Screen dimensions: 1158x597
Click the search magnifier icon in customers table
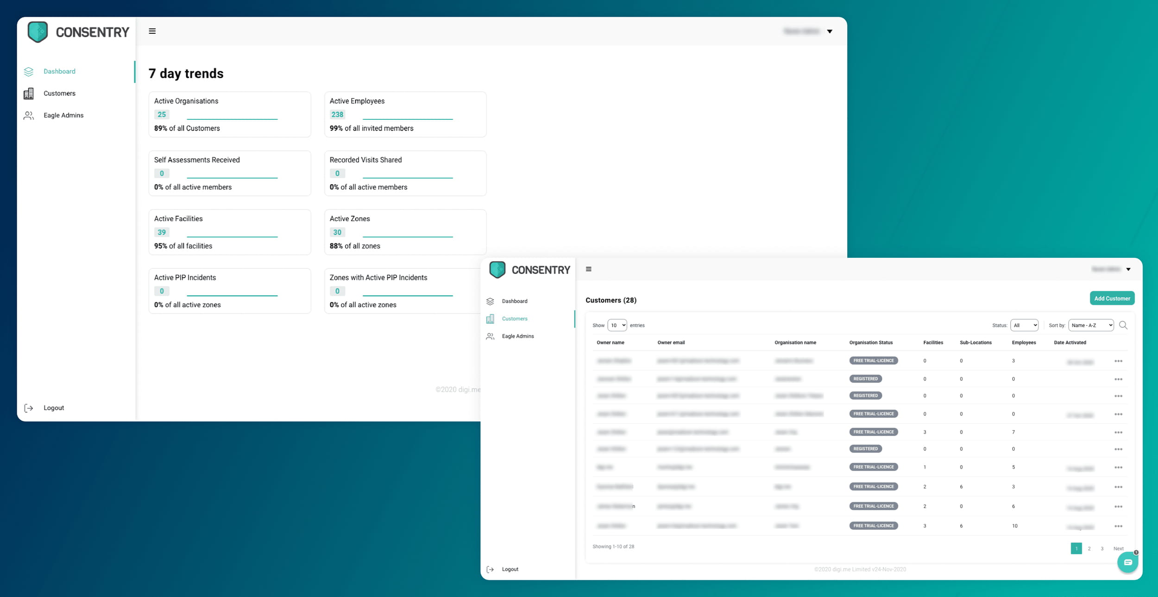[x=1123, y=325]
